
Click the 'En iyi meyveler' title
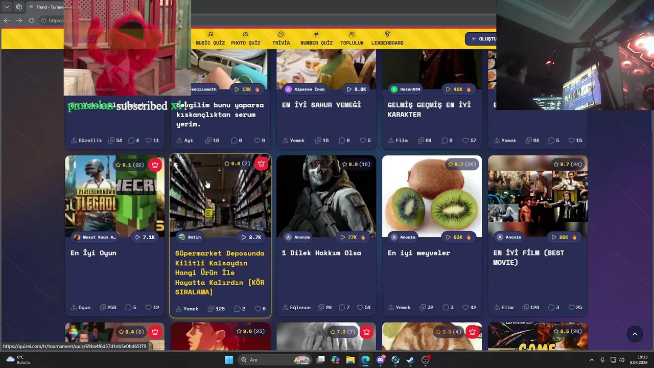click(x=419, y=253)
